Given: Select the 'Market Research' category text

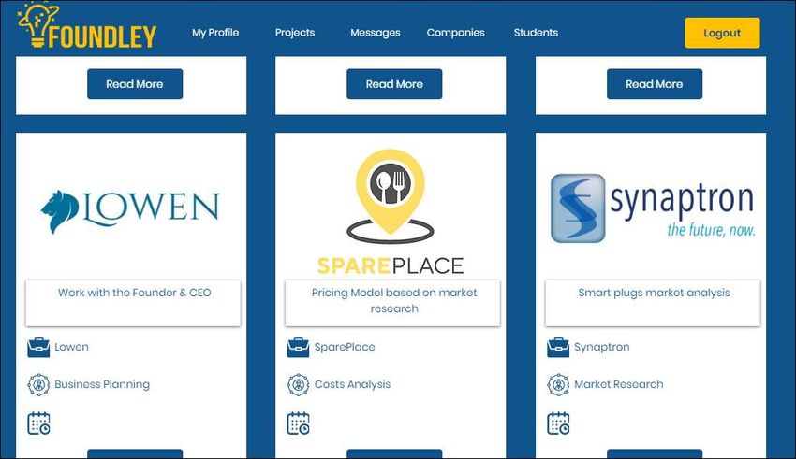Looking at the screenshot, I should (x=618, y=384).
